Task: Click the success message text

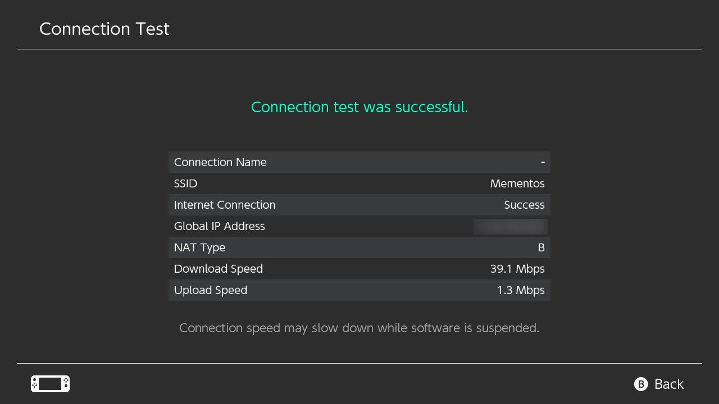Action: tap(359, 107)
